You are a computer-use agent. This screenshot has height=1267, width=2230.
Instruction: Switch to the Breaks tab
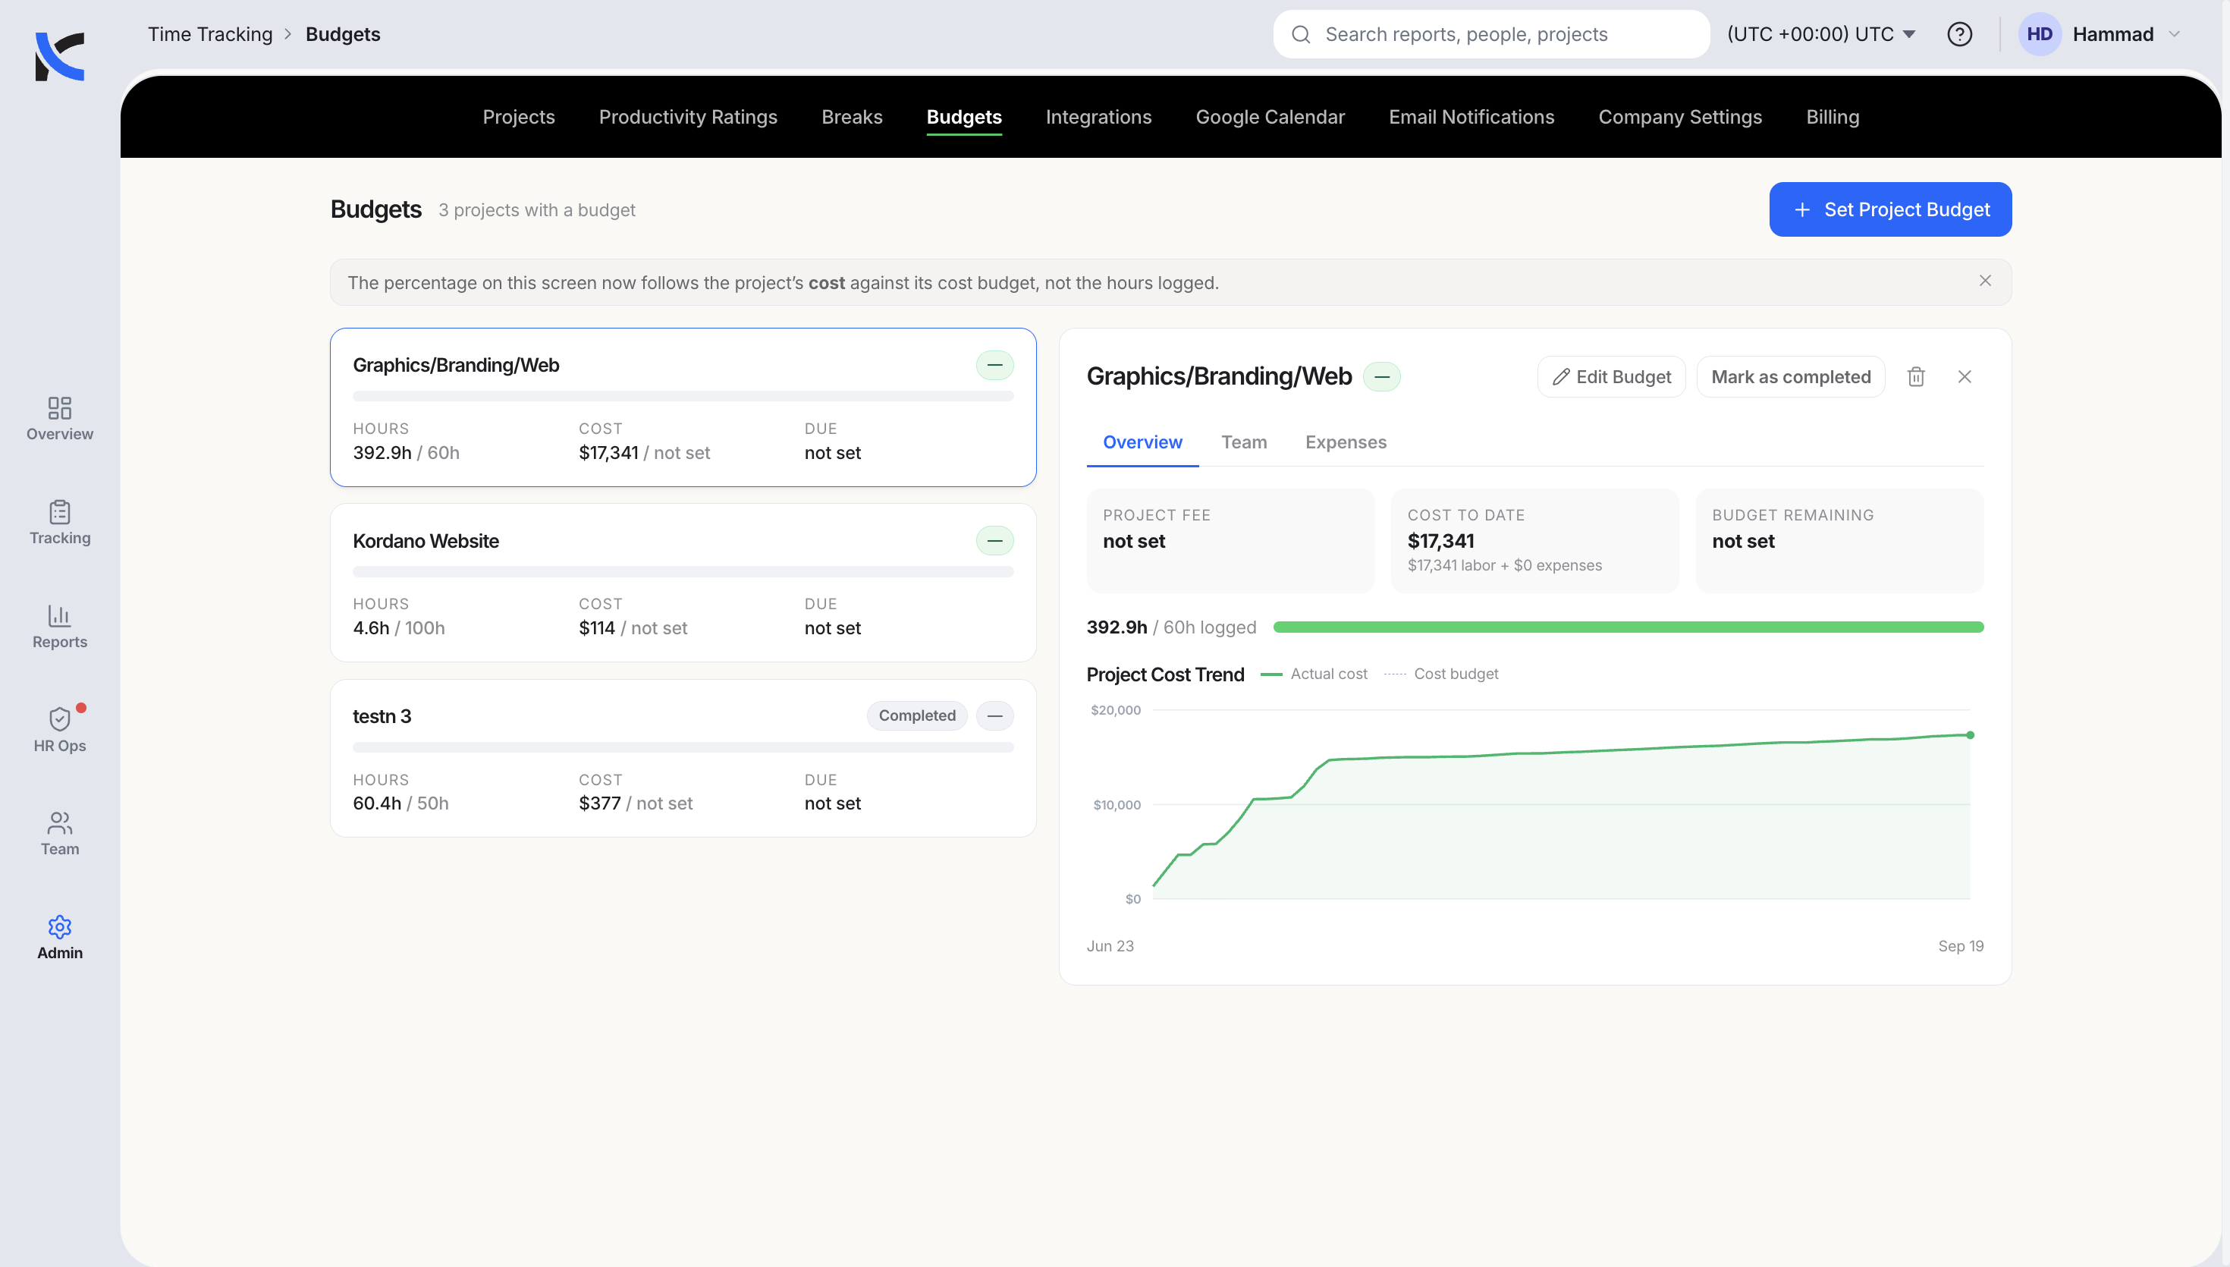point(852,117)
